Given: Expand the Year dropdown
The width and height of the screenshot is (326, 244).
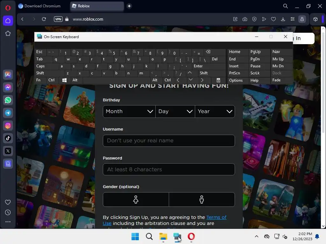Looking at the screenshot, I should tap(215, 112).
